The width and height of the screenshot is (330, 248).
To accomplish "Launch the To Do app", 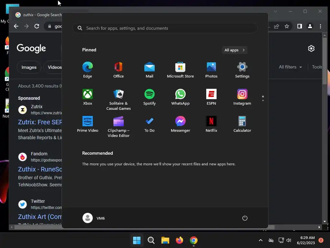I will pos(150,124).
